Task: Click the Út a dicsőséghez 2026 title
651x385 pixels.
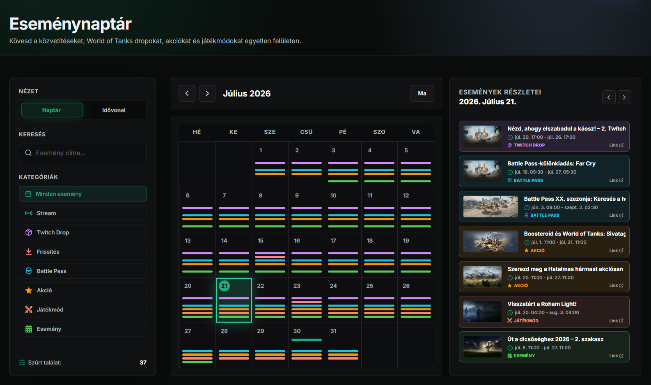Action: click(555, 339)
